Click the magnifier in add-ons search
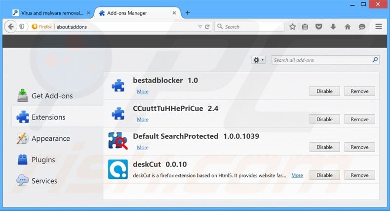This screenshot has width=390, height=211. pos(375,60)
